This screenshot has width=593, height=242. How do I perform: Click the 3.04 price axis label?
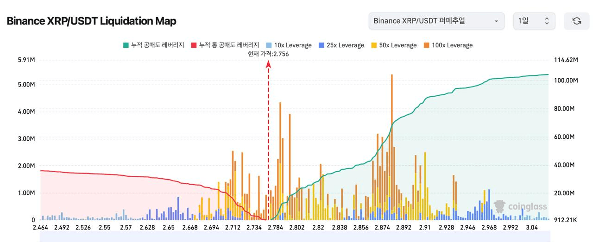[532, 228]
